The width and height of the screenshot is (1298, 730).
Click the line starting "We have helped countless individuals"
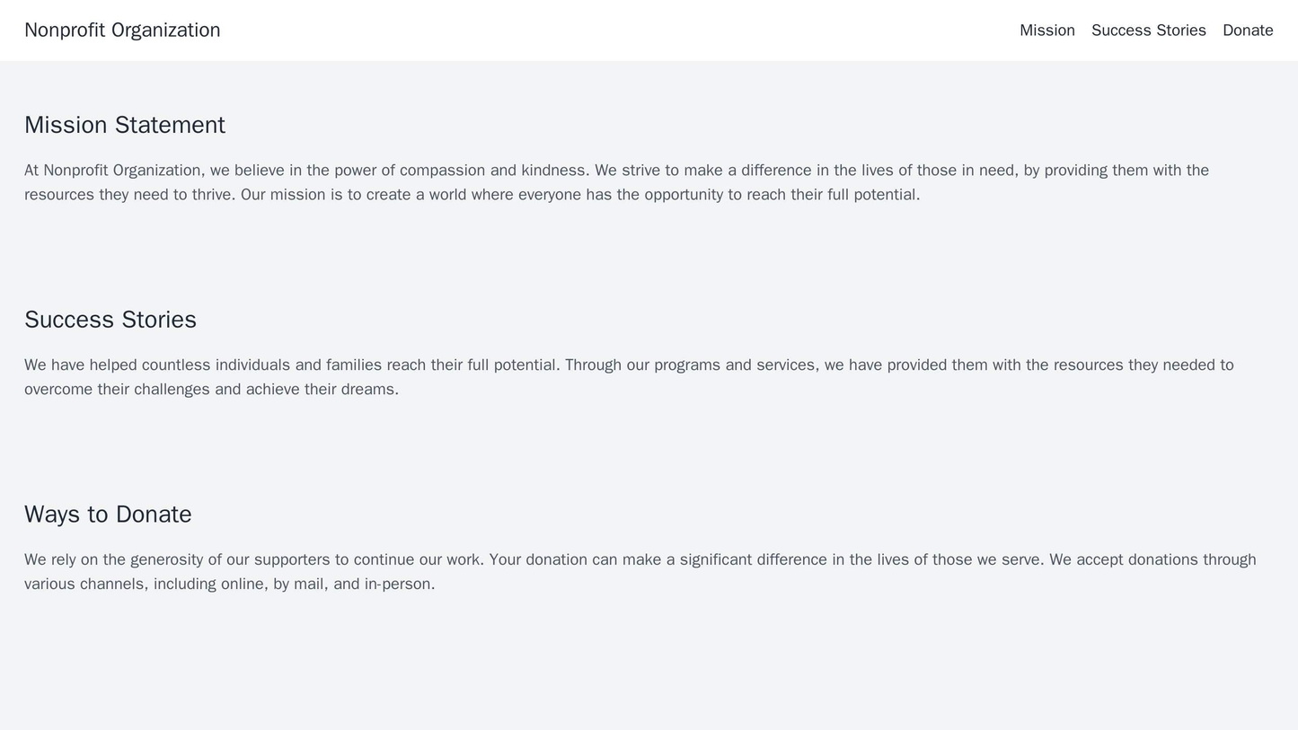point(629,365)
